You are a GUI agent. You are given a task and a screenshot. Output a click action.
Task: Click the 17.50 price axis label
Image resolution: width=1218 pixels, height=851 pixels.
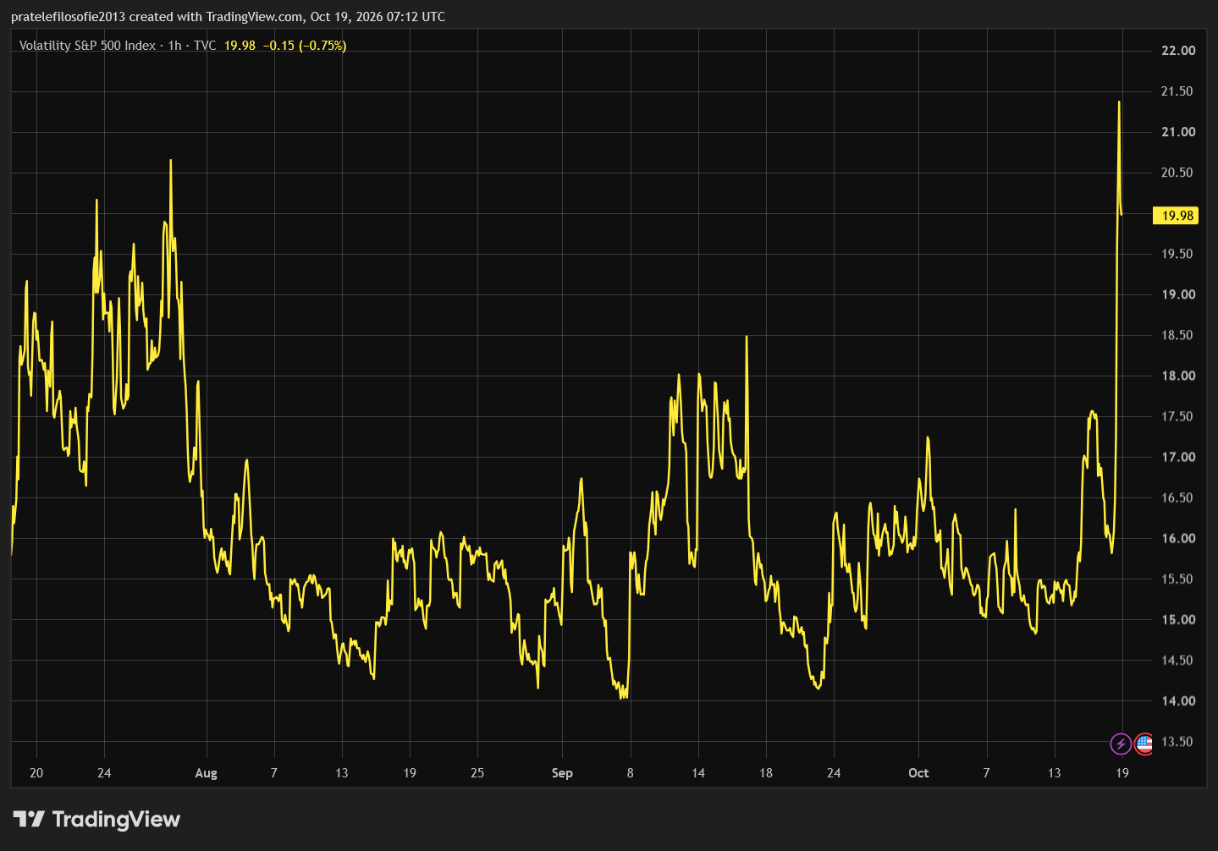click(x=1178, y=416)
